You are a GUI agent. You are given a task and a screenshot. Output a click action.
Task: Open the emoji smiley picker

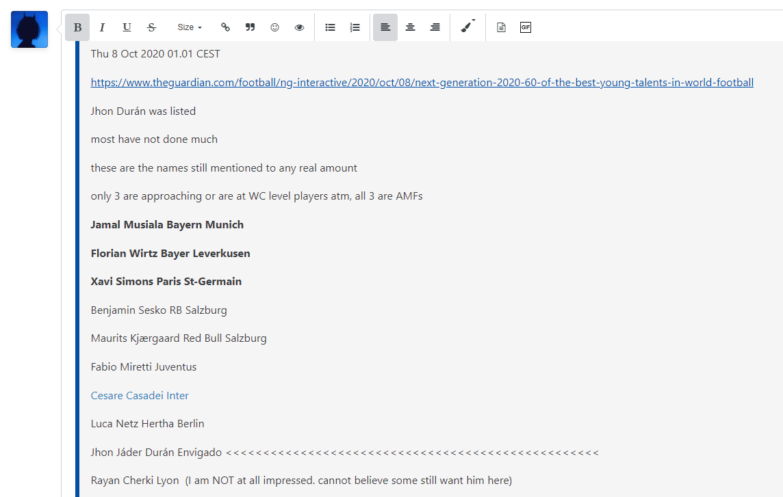click(x=274, y=27)
